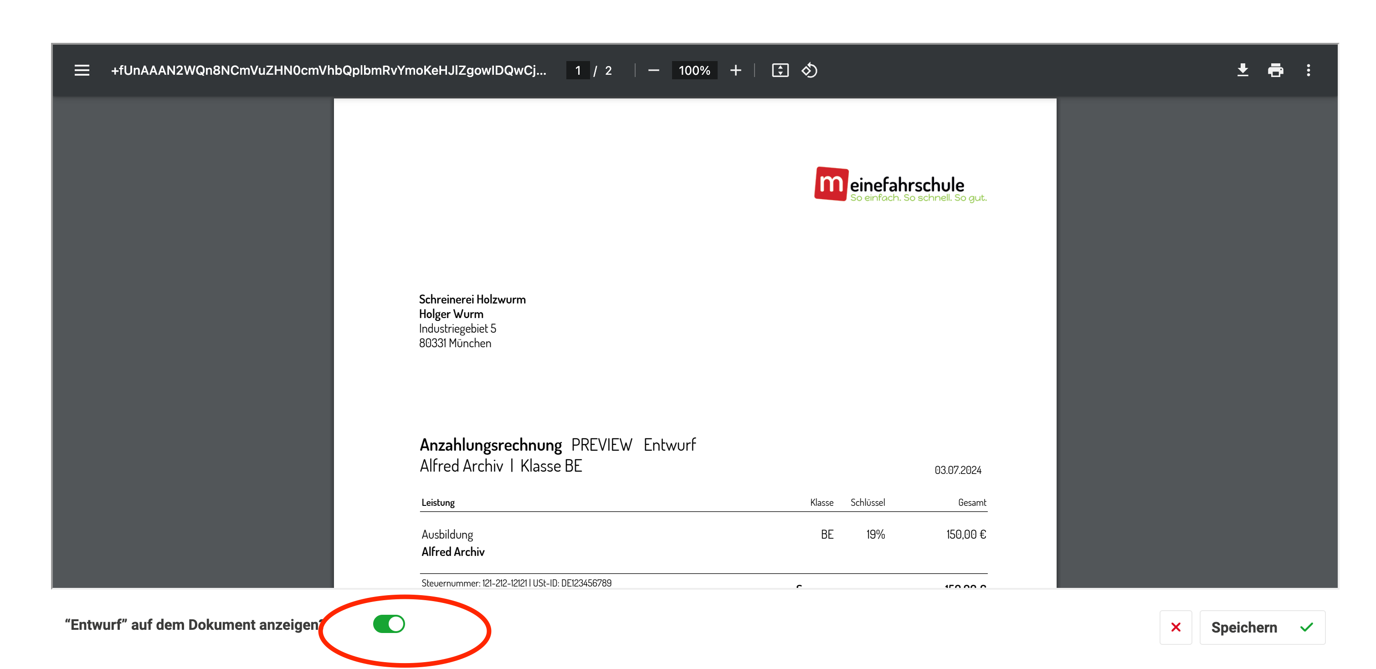Open the PDF viewer's three-dot menu

1308,71
